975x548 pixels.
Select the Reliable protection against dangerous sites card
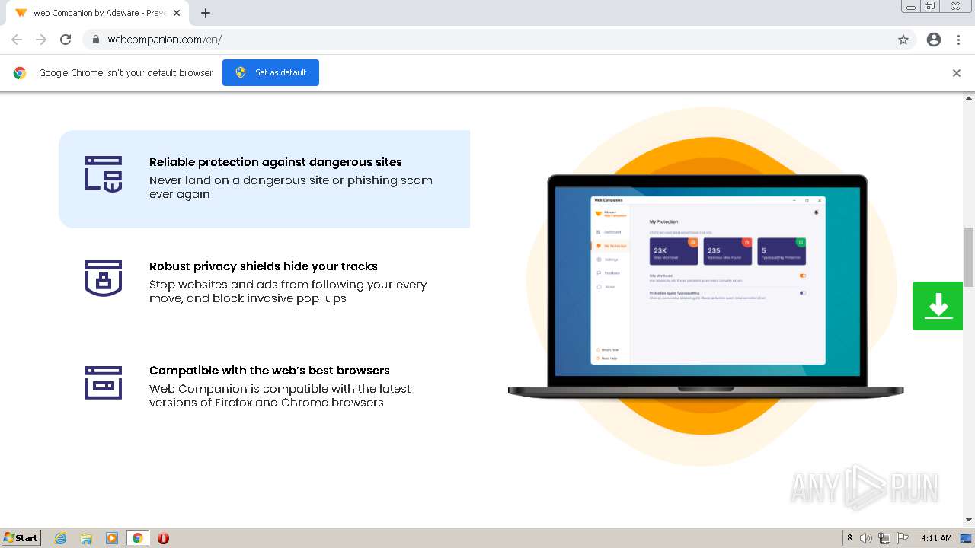(264, 179)
